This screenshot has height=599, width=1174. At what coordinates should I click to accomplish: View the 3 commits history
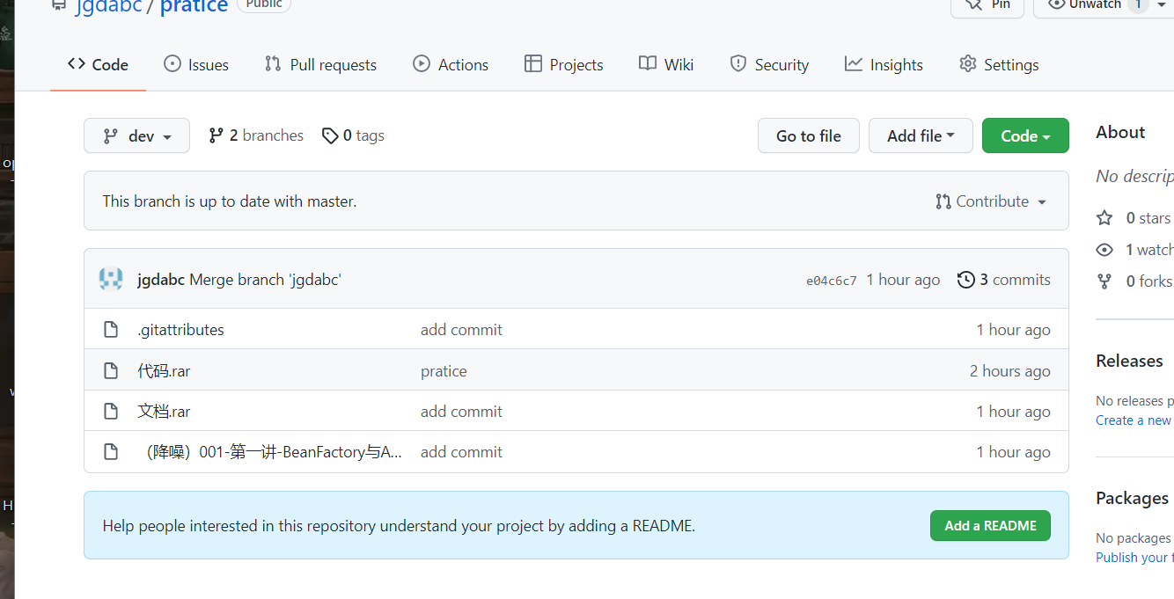[x=1004, y=280]
